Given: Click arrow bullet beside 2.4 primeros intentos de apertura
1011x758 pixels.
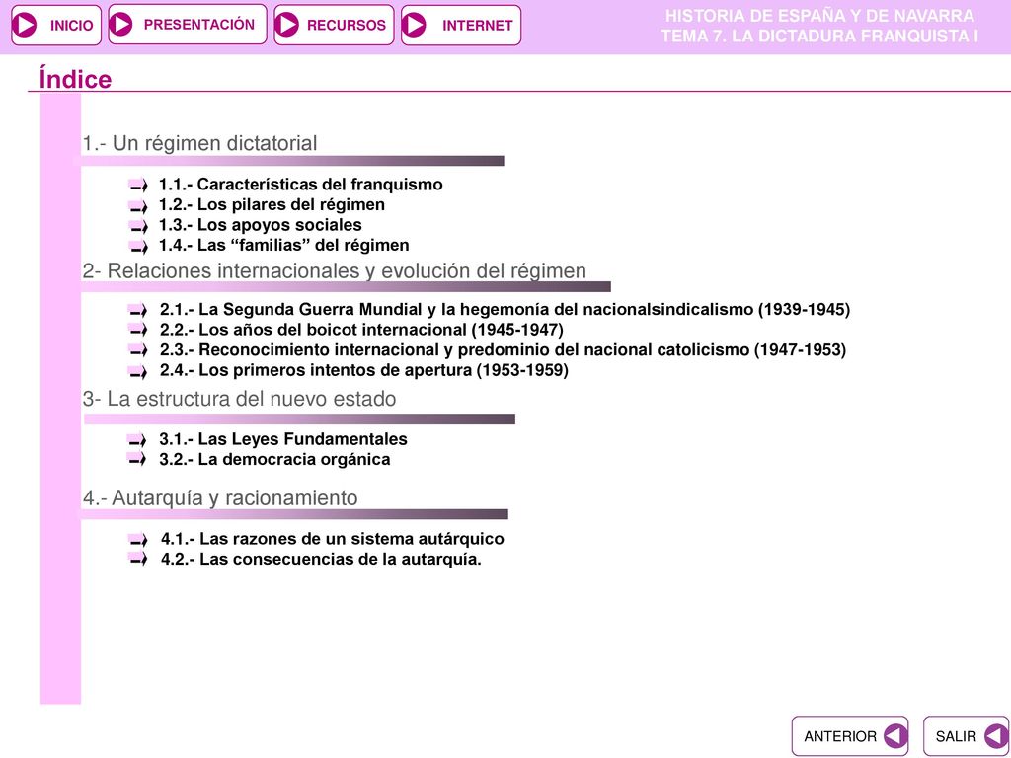Looking at the screenshot, I should click(x=138, y=371).
